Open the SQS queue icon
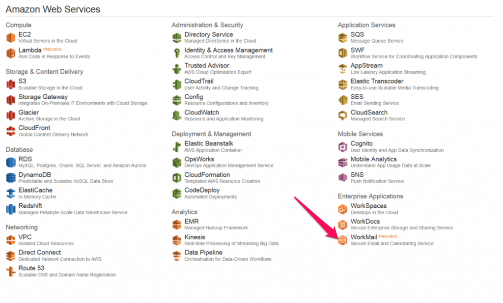Image resolution: width=503 pixels, height=303 pixels. click(x=342, y=37)
